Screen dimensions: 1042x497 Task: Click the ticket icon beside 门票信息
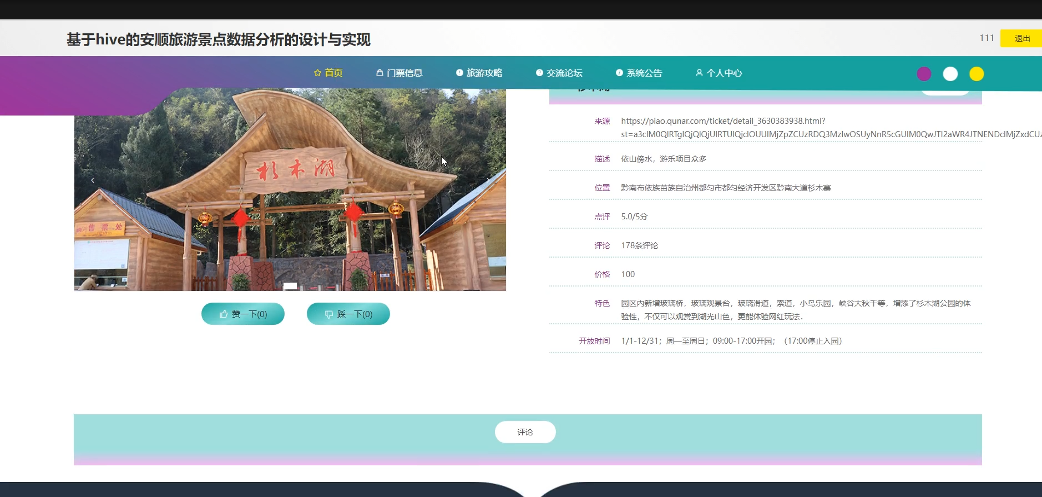(x=380, y=73)
